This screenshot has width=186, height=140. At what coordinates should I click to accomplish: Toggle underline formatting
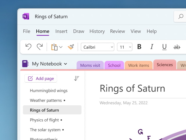tap(164, 47)
